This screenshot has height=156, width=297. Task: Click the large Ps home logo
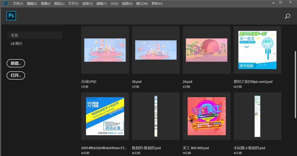tap(11, 15)
